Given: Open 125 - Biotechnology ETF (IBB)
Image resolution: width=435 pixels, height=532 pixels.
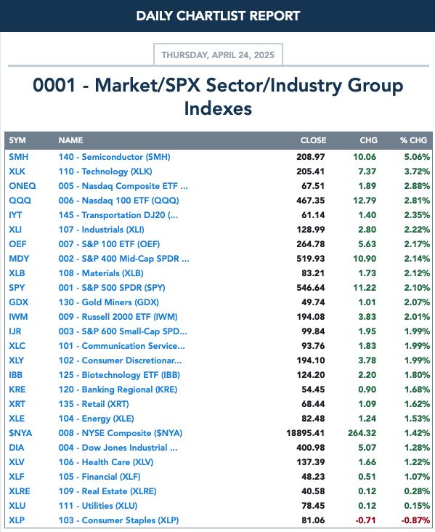Looking at the screenshot, I should tap(119, 375).
